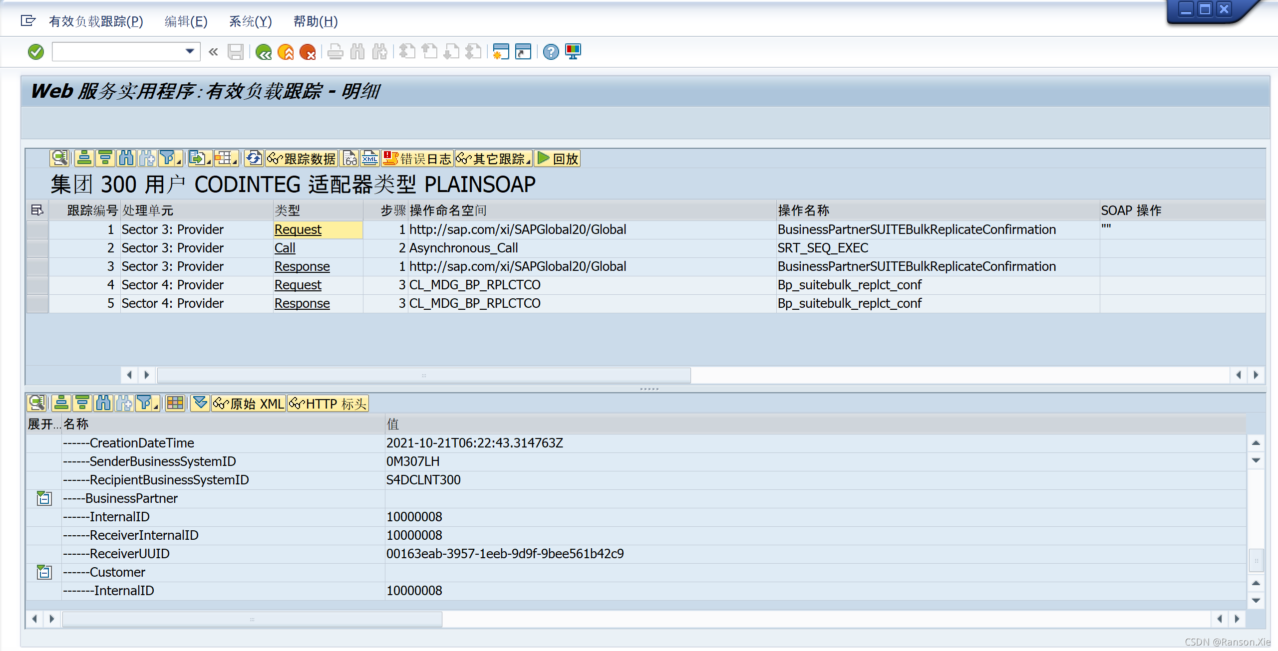1278x651 pixels.
Task: Open the 有效负载跟踪(P) menu
Action: click(x=95, y=22)
